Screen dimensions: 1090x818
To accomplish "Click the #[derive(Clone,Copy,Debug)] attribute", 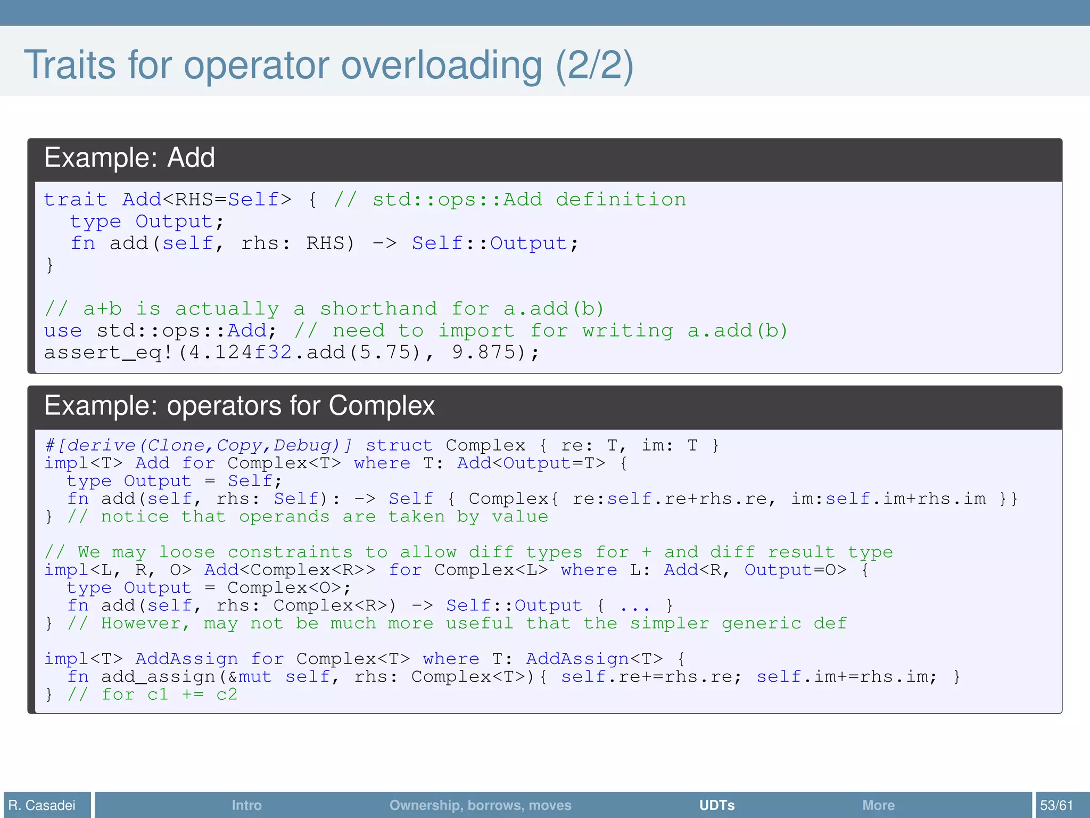I will (x=199, y=445).
